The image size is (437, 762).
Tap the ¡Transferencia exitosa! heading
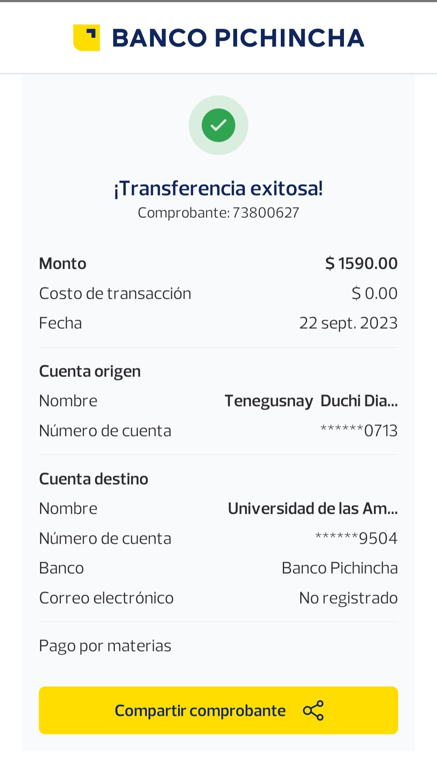pyautogui.click(x=218, y=188)
